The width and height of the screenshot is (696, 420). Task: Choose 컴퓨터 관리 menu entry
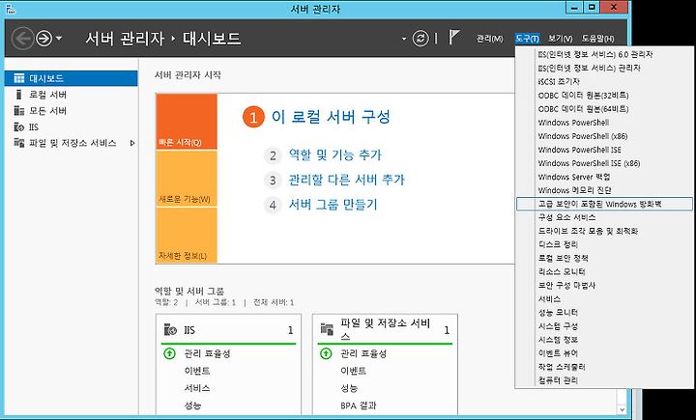click(x=604, y=380)
